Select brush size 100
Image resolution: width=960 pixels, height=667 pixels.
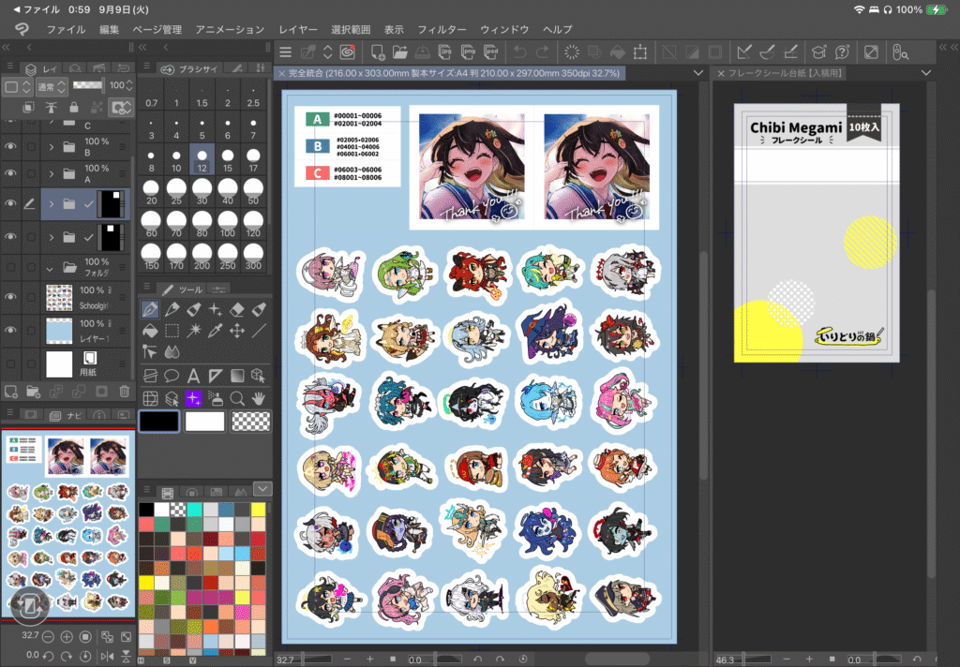click(x=228, y=225)
